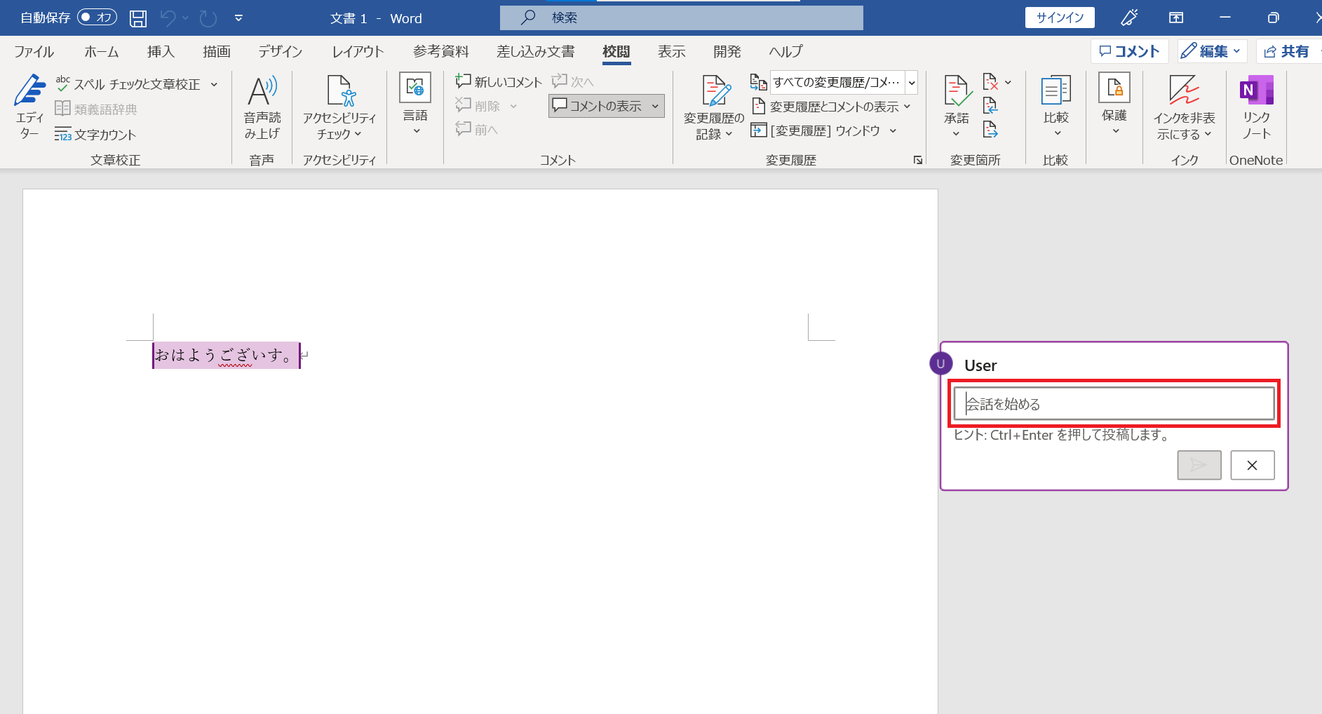Start 音声読み上げ read aloud
This screenshot has width=1322, height=714.
[x=262, y=107]
